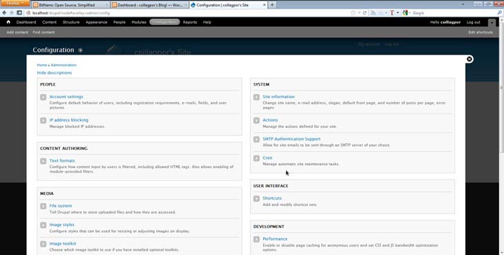Click the arrow icon beside Shortcuts

tap(257, 199)
